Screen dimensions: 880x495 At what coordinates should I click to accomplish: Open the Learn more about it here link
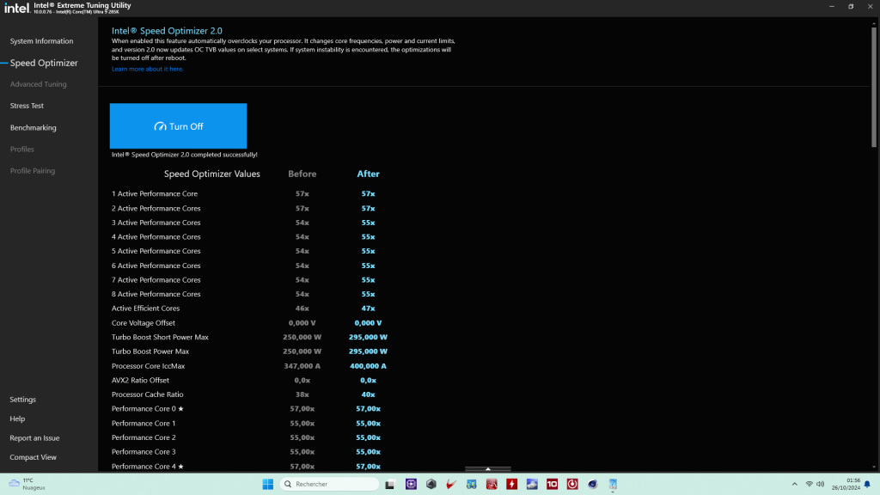point(147,69)
